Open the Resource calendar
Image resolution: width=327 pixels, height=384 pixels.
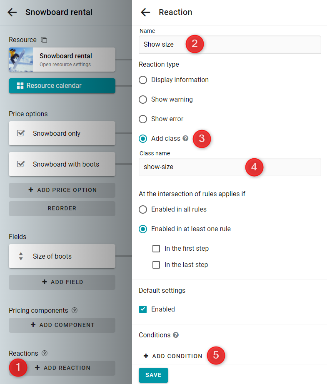[x=62, y=86]
